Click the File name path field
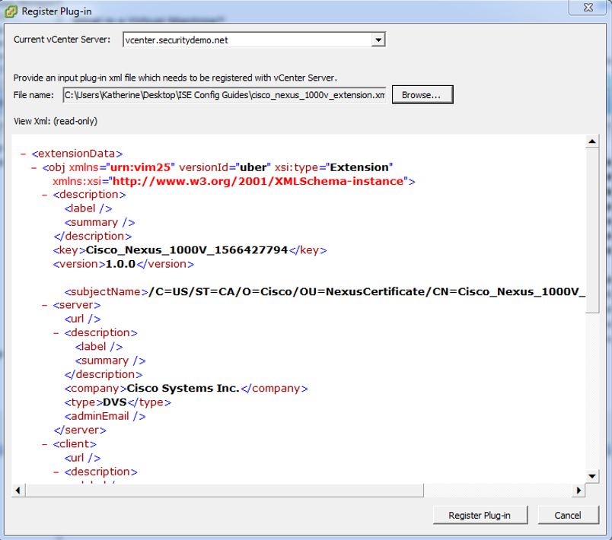The width and height of the screenshot is (612, 540). coord(225,95)
